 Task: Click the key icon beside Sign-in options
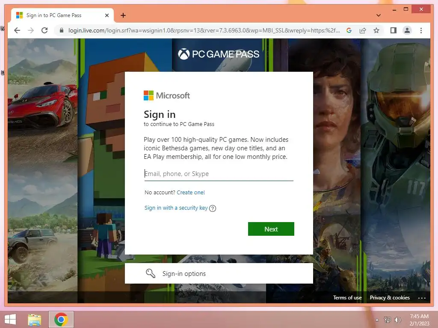[x=151, y=273]
